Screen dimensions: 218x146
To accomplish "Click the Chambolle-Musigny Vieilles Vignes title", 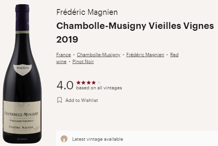I will click(x=135, y=26).
